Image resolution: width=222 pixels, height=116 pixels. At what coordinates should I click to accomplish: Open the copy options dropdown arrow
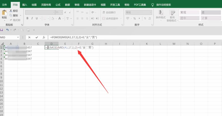coord(21,15)
